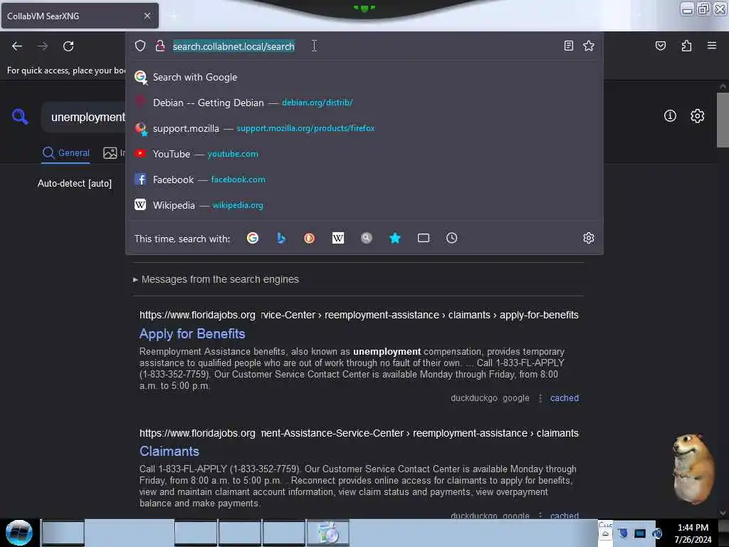Screen dimensions: 729x547
Task: Select the Search with Google suggestion
Action: pyautogui.click(x=364, y=77)
